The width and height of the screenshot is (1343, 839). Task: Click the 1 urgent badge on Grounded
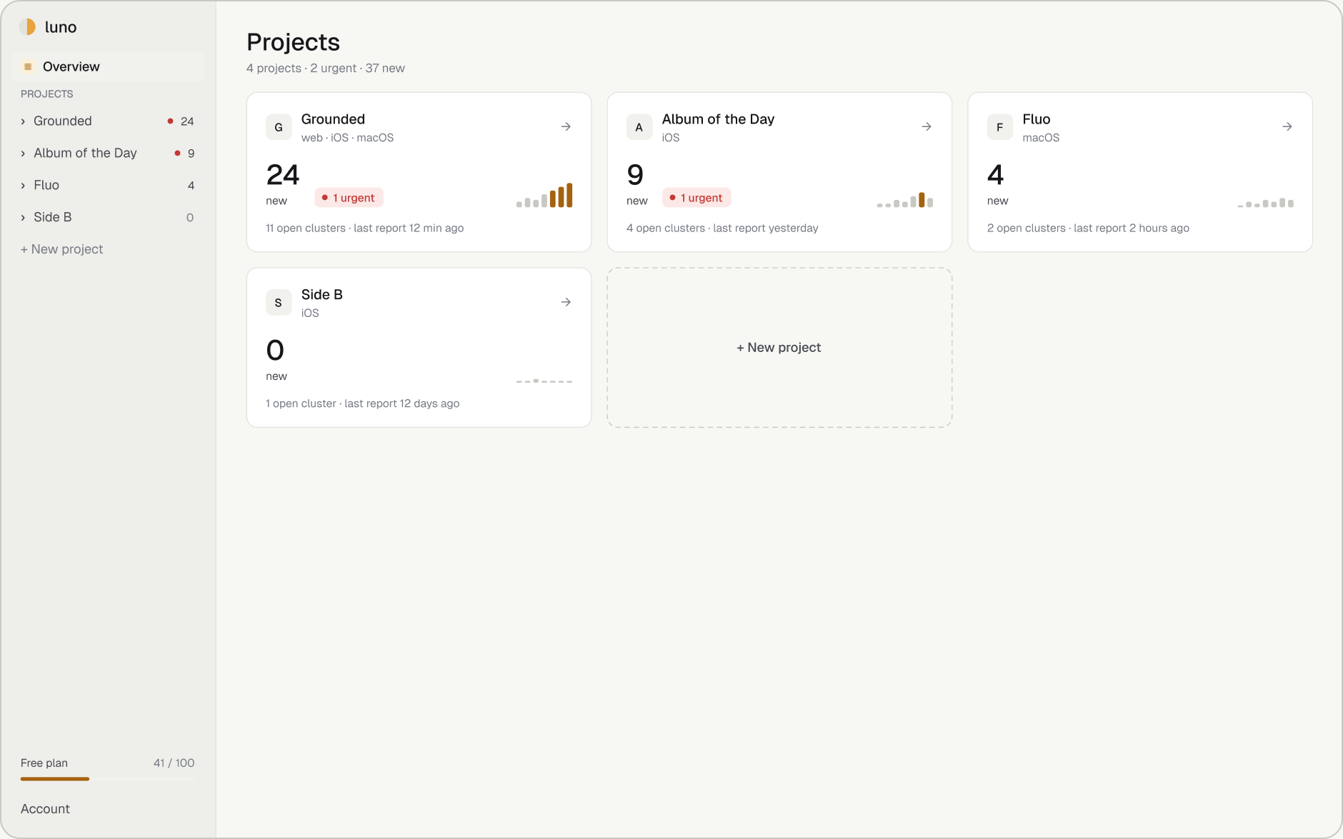point(349,198)
